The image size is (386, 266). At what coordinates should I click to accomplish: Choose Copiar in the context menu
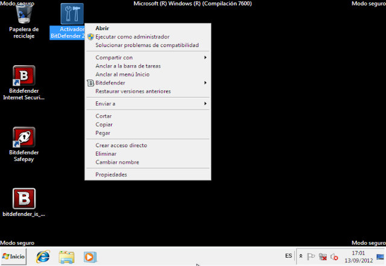[x=148, y=124]
